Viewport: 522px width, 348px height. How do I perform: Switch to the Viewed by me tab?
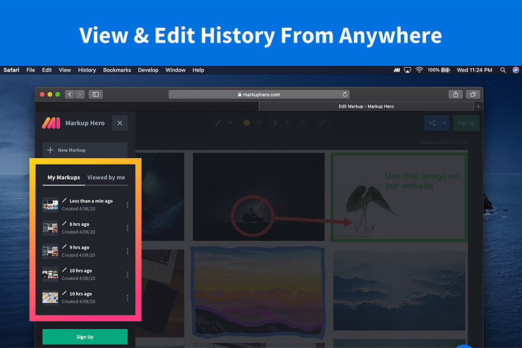(x=106, y=177)
